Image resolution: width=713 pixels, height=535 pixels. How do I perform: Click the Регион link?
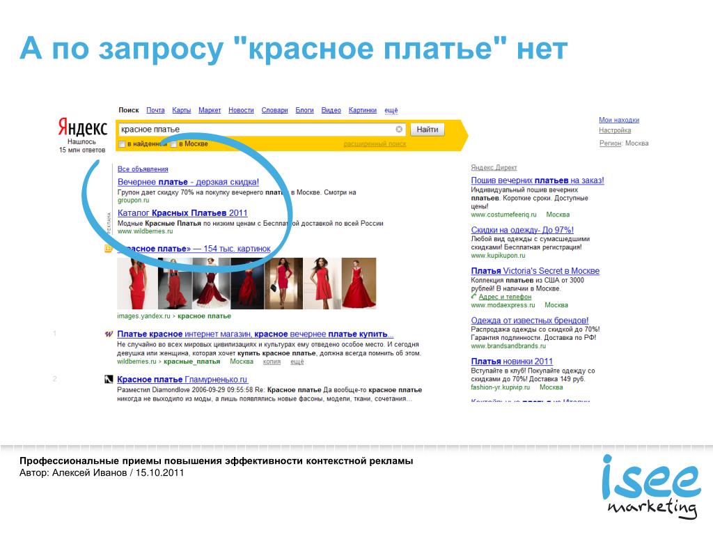pyautogui.click(x=610, y=143)
